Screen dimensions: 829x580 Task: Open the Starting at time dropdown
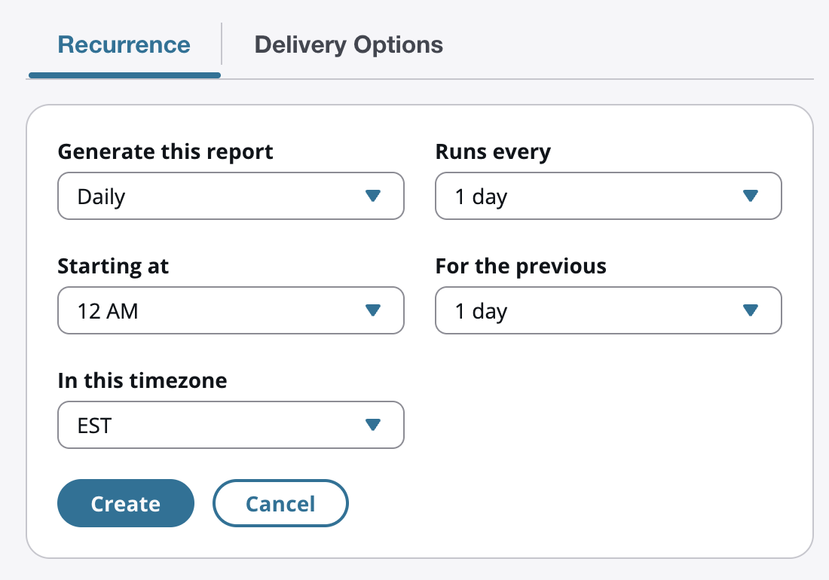click(x=231, y=310)
